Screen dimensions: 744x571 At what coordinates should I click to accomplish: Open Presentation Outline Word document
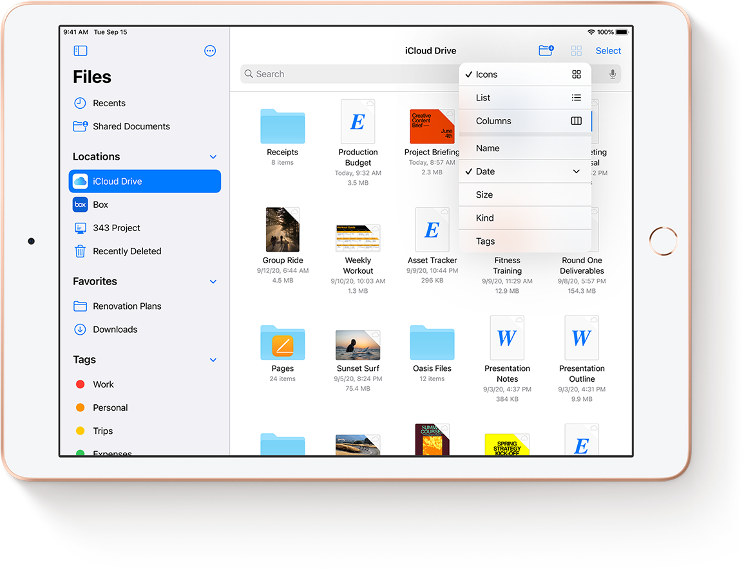(582, 338)
